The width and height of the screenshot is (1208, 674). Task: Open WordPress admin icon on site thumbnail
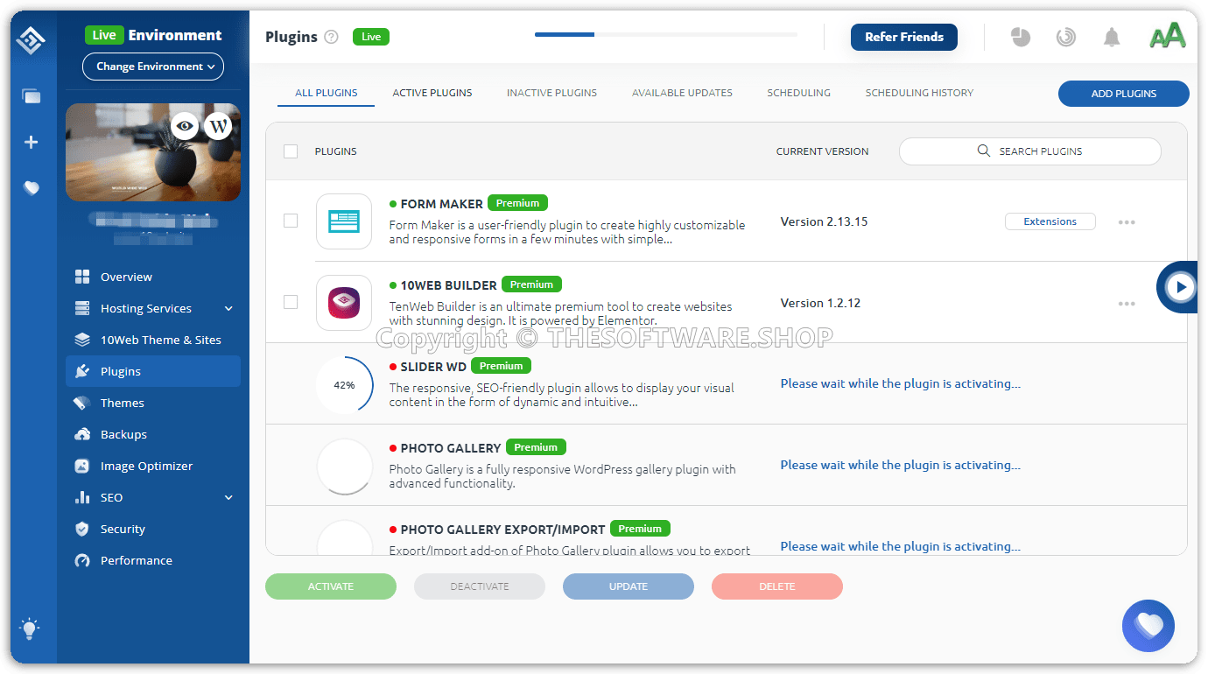click(219, 126)
